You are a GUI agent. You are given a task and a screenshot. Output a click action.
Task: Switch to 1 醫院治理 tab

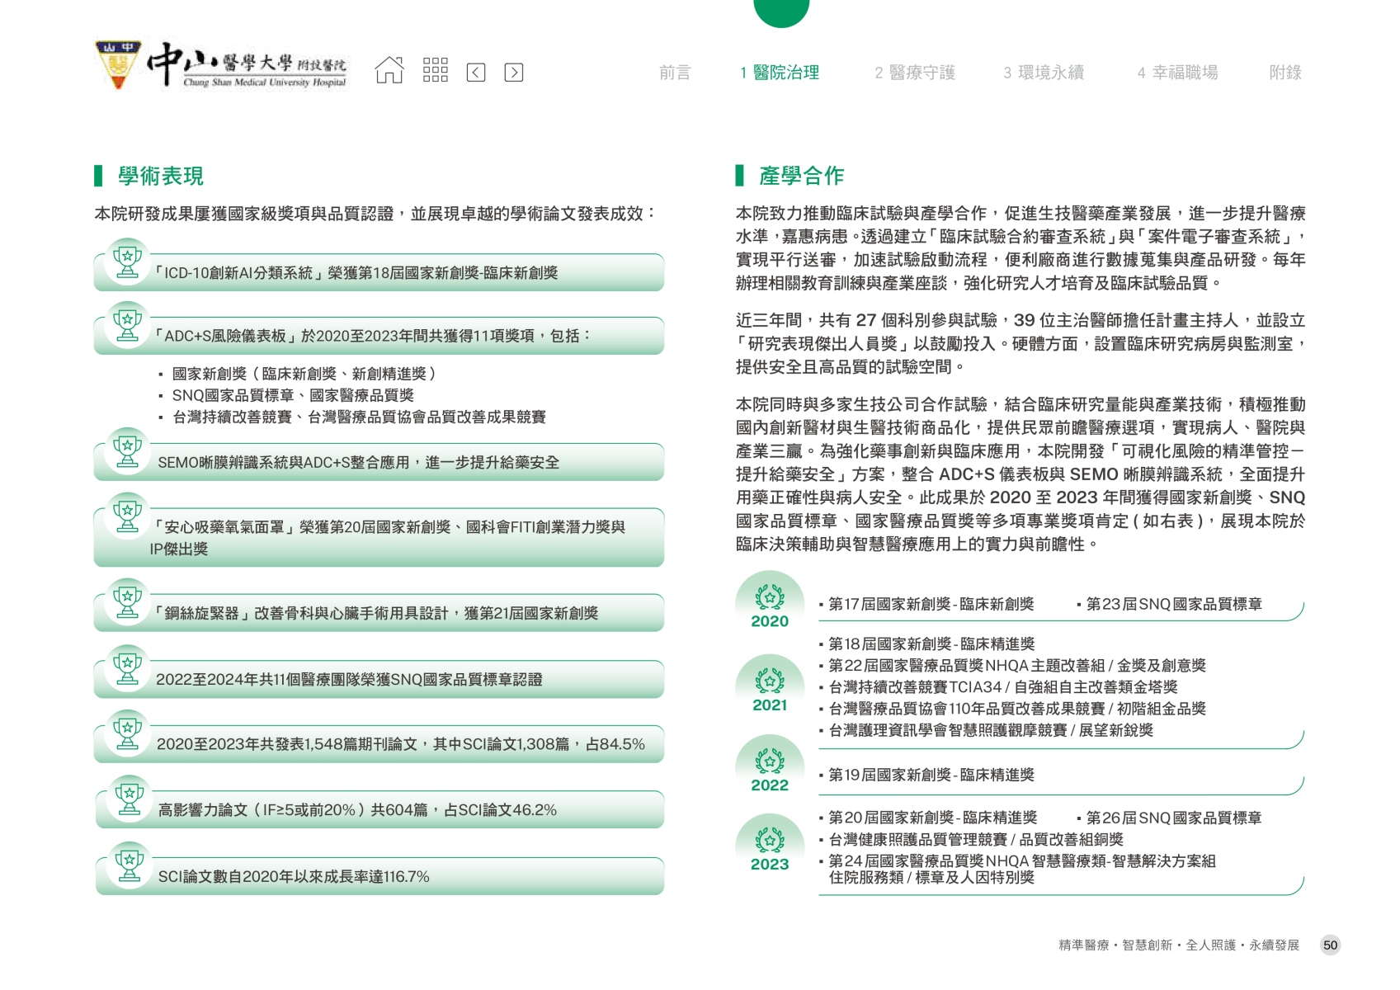pyautogui.click(x=780, y=73)
